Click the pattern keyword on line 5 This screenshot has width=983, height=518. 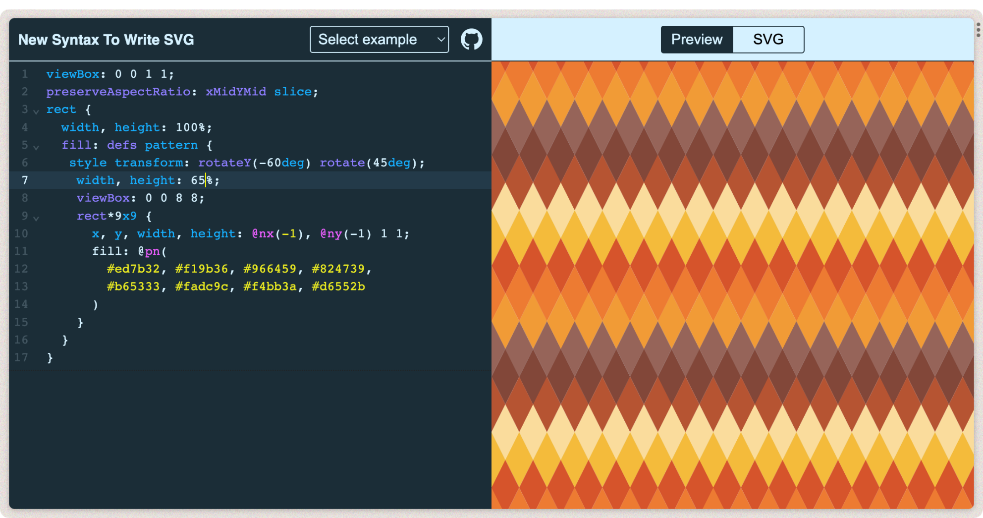tap(171, 145)
